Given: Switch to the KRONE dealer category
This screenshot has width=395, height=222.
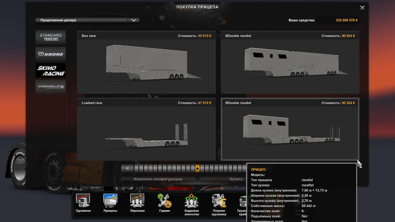Looking at the screenshot, I should pyautogui.click(x=50, y=54).
